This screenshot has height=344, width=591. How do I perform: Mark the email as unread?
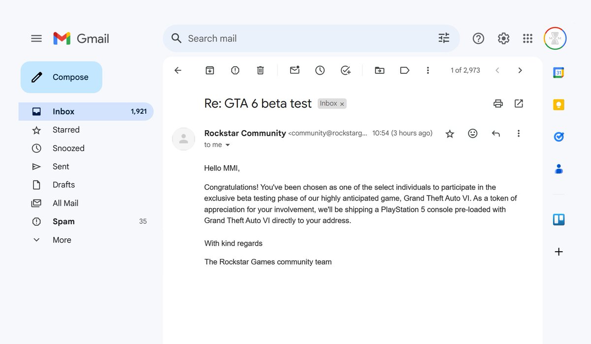pos(295,70)
